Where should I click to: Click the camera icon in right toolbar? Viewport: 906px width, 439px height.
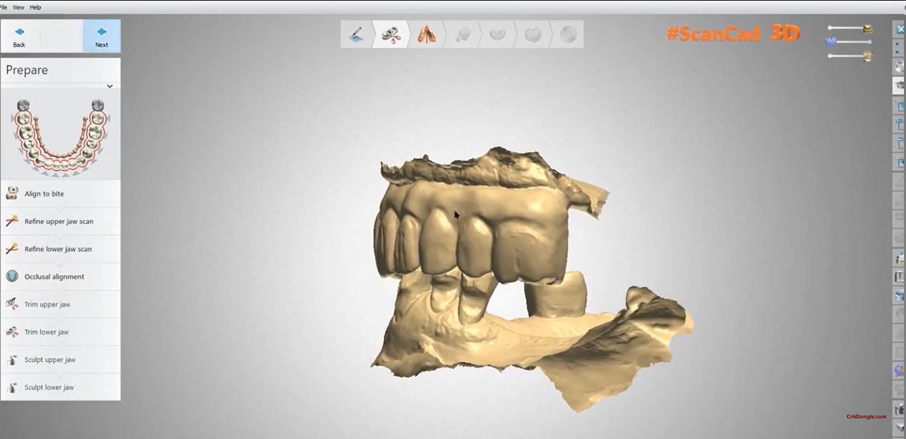coord(899,409)
